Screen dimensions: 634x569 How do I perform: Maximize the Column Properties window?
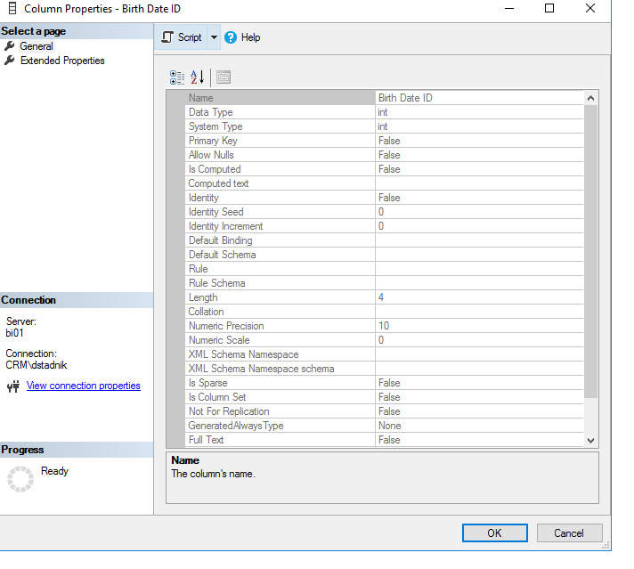549,8
